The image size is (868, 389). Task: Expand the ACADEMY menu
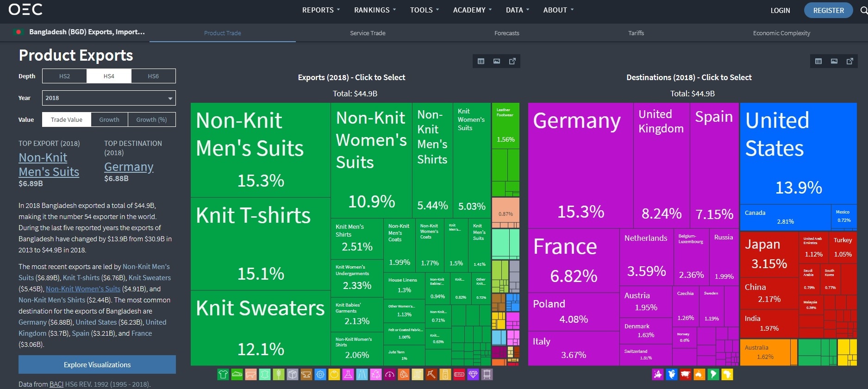click(472, 10)
